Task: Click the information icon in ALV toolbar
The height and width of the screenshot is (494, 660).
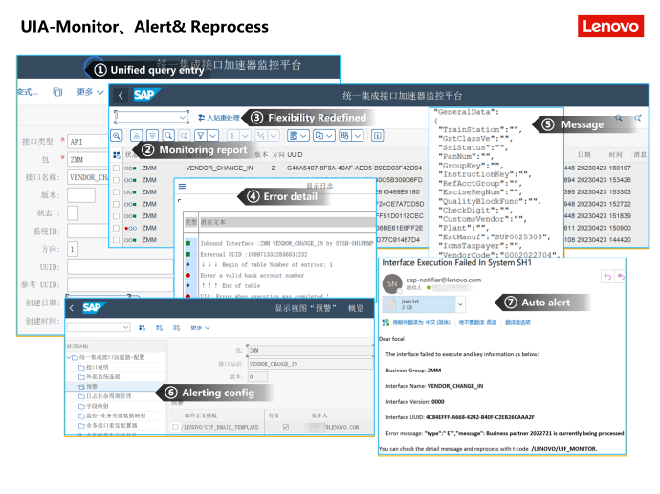Action: [378, 136]
